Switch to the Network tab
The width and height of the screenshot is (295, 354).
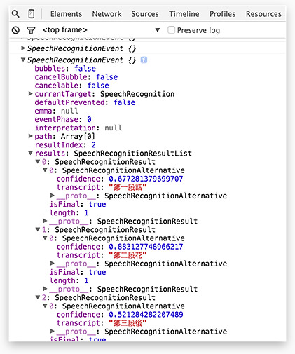pyautogui.click(x=107, y=14)
